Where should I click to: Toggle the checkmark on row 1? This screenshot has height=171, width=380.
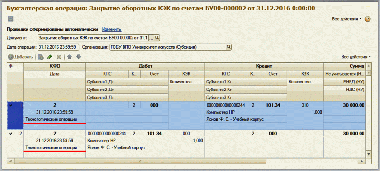10,105
